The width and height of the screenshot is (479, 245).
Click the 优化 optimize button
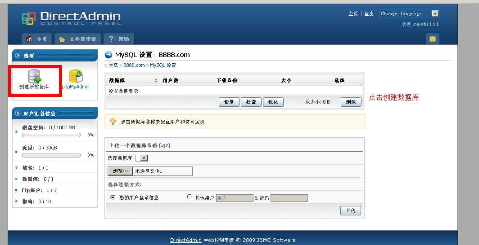tap(273, 102)
